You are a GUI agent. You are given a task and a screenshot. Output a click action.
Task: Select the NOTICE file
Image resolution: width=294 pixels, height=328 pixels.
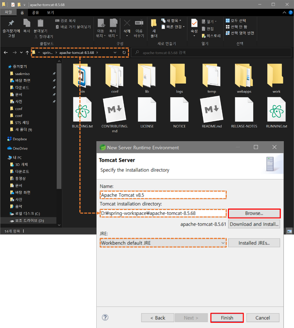coord(179,113)
